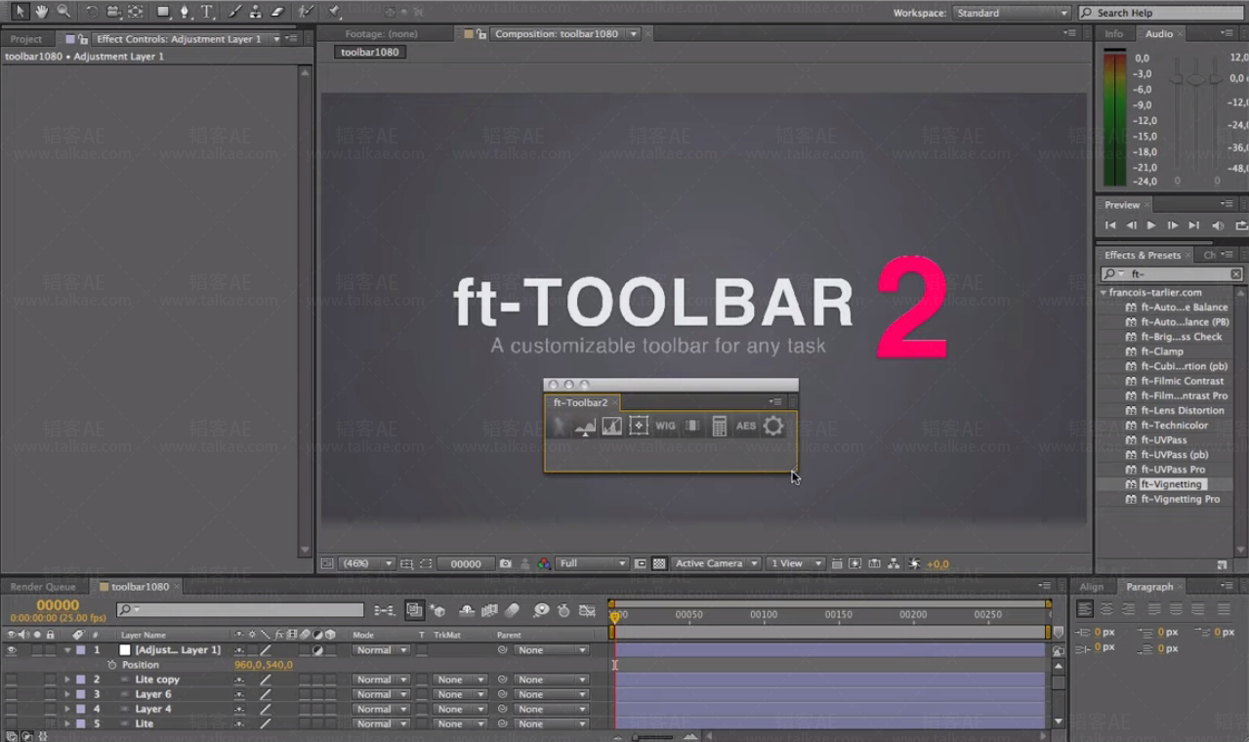Open the Workspace Standard dropdown
The image size is (1249, 742).
pyautogui.click(x=1012, y=13)
